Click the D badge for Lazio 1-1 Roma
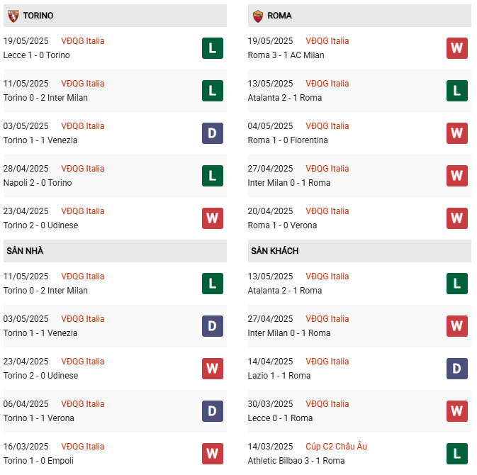477x475 pixels. [x=457, y=369]
